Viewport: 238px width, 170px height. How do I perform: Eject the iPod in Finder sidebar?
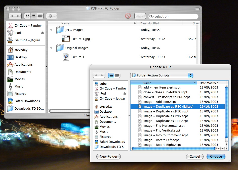click(43, 33)
